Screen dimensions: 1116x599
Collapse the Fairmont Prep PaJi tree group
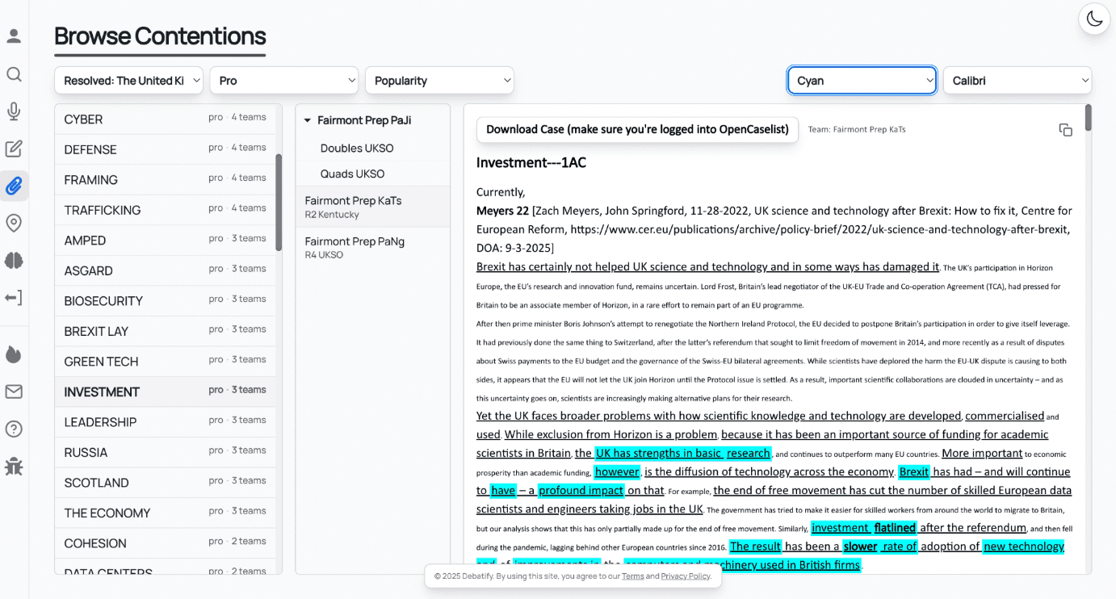click(x=308, y=120)
